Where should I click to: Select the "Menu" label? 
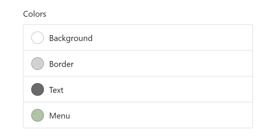point(60,116)
